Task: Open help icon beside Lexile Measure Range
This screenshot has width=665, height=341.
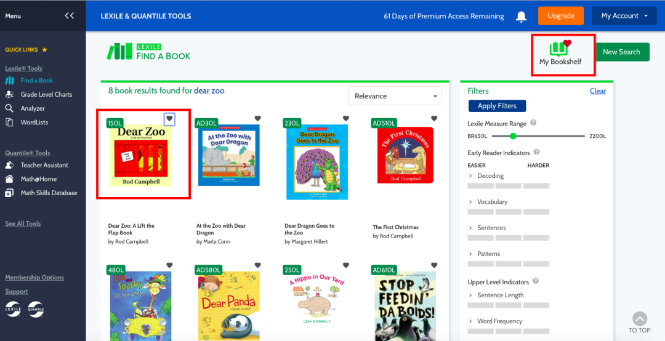Action: 533,123
